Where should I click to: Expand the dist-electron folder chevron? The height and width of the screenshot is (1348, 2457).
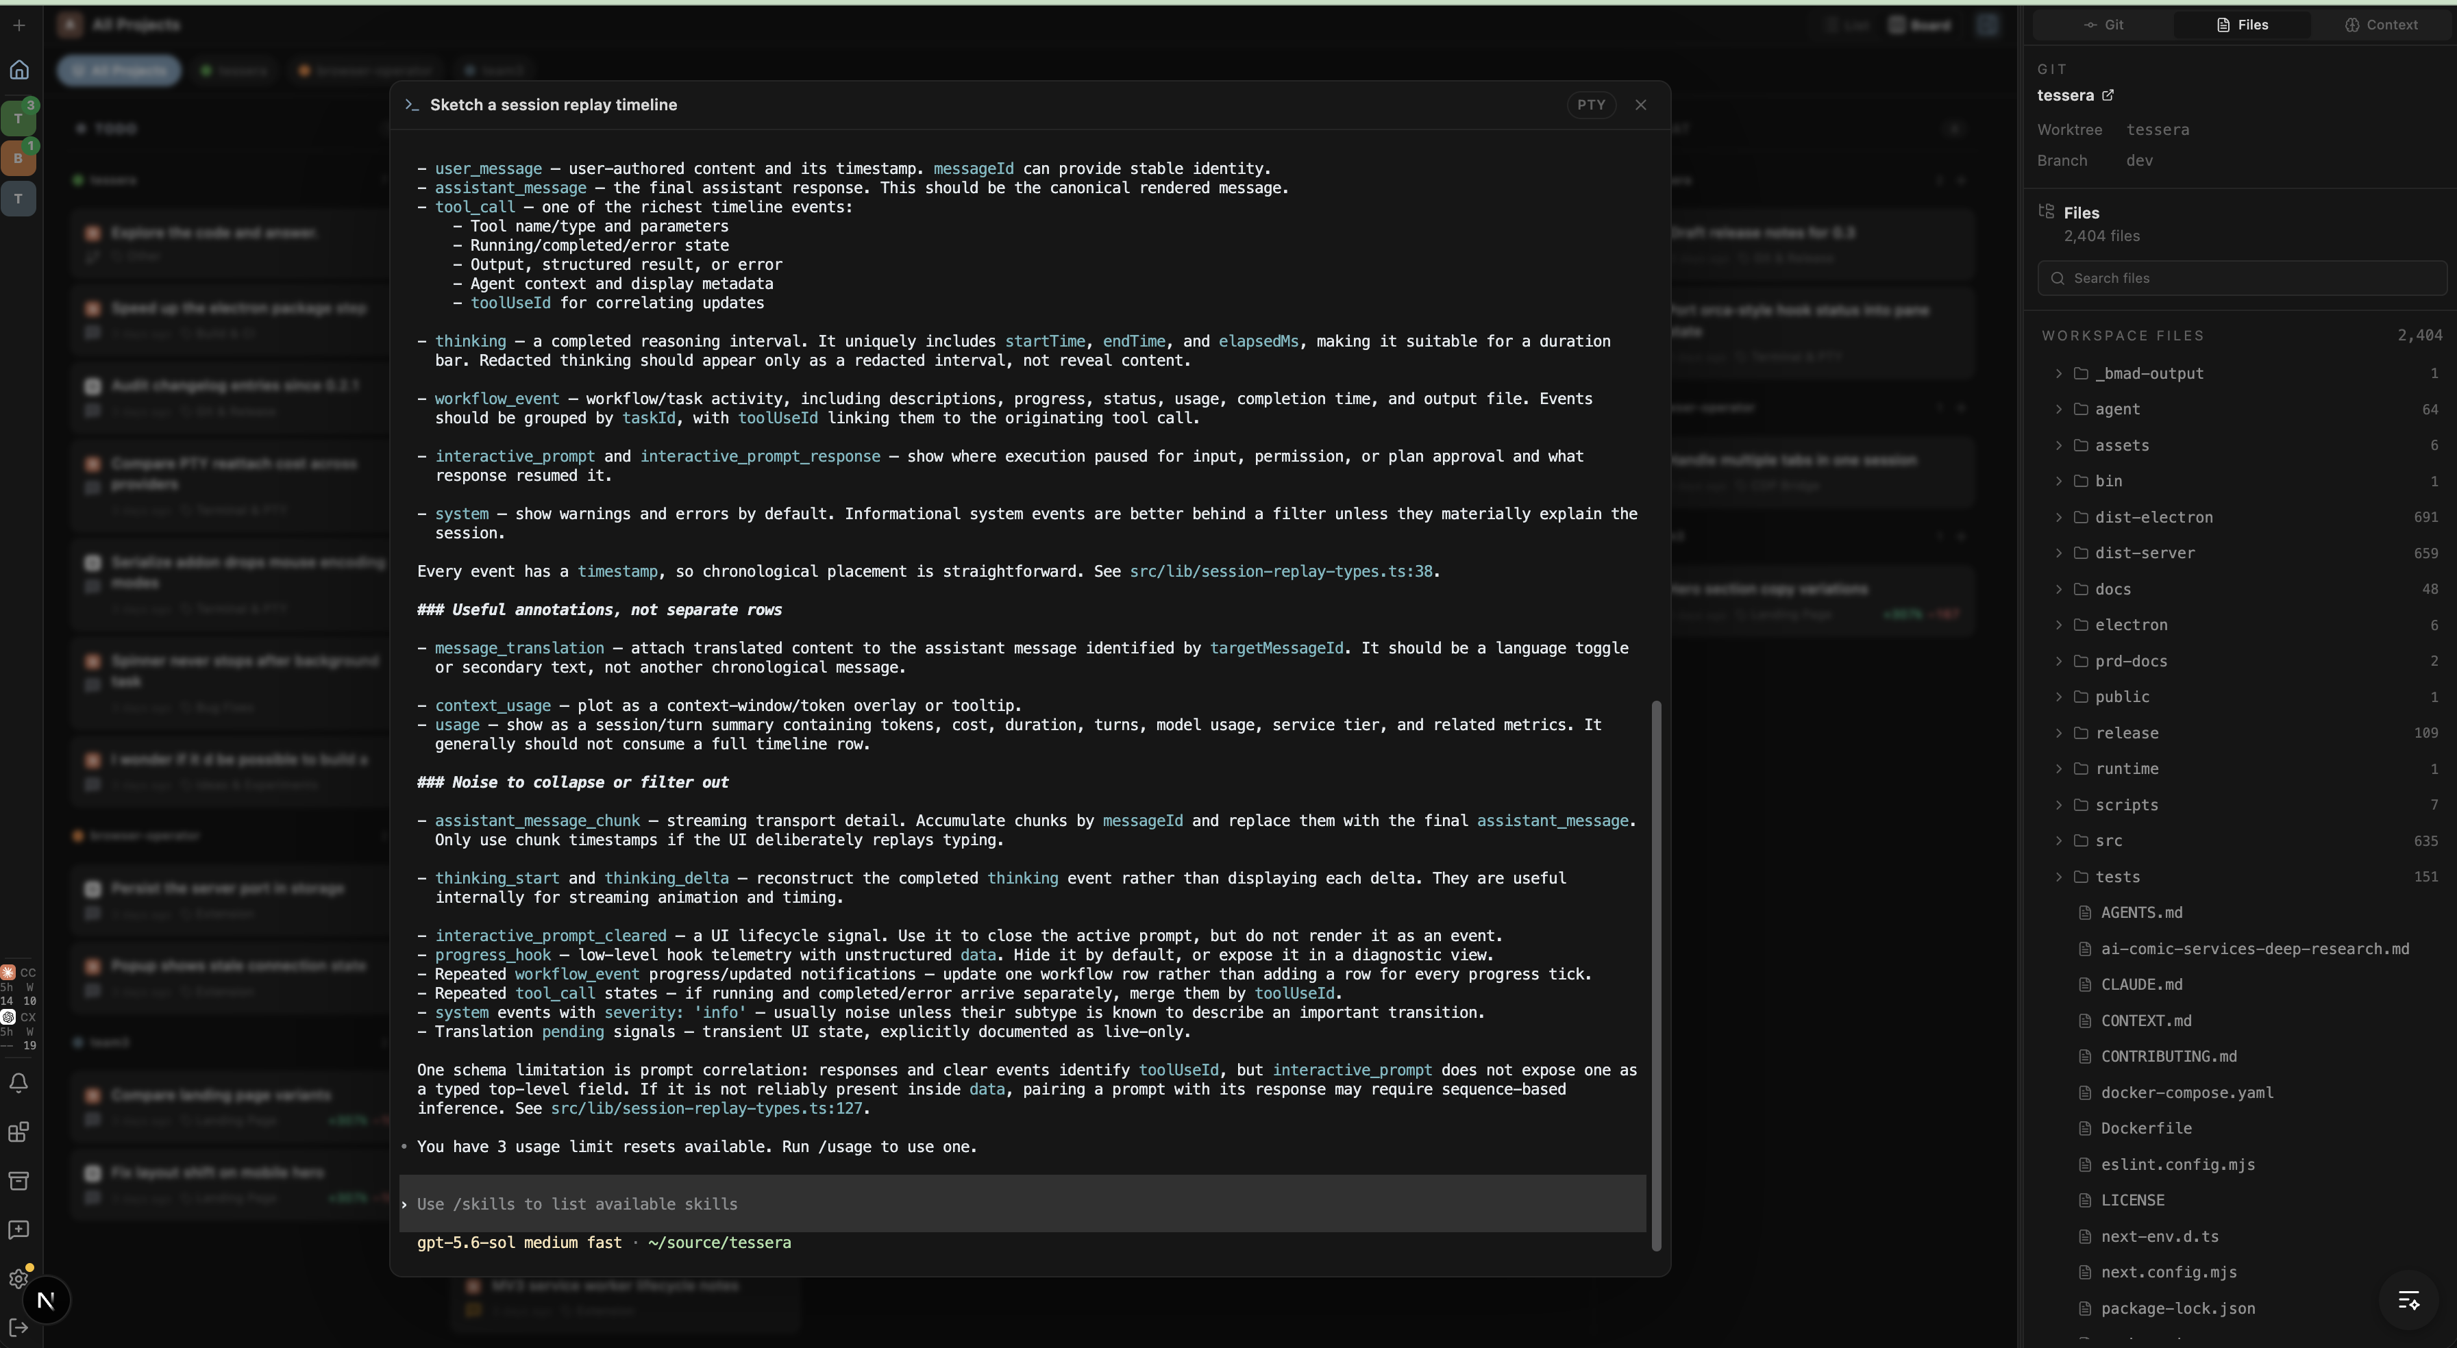(2058, 516)
